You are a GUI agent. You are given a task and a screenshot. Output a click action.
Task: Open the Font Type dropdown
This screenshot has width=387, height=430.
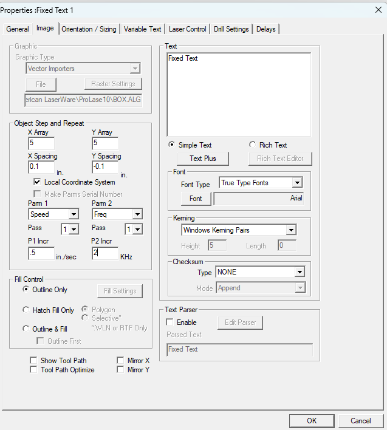(x=261, y=183)
